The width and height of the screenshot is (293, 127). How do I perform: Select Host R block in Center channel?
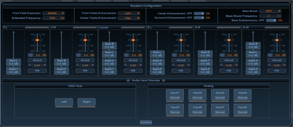point(109,46)
